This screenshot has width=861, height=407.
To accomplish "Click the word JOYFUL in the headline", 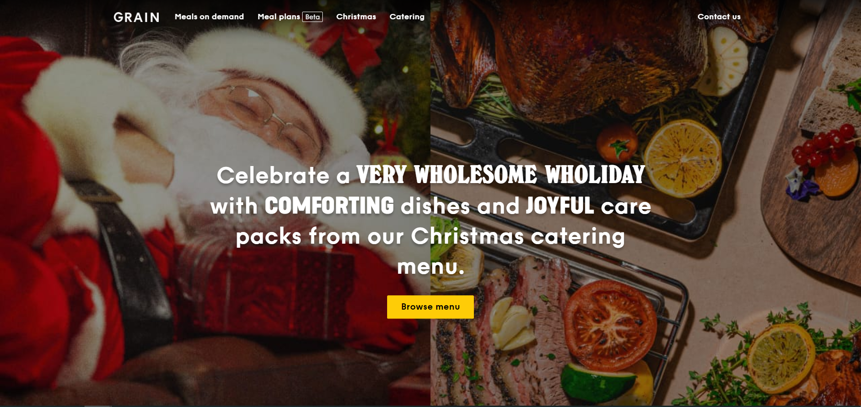I will click(560, 206).
